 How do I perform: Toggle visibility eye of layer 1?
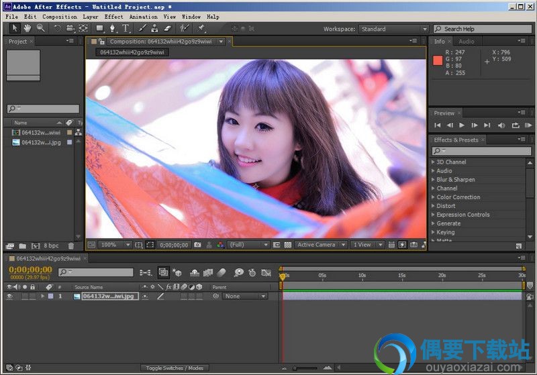[x=9, y=297]
